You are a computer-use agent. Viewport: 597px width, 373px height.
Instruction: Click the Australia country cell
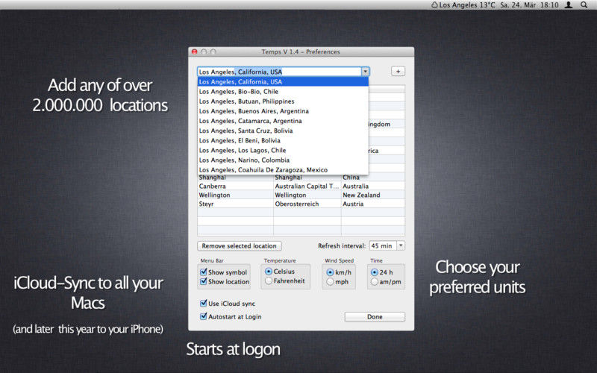tap(373, 186)
